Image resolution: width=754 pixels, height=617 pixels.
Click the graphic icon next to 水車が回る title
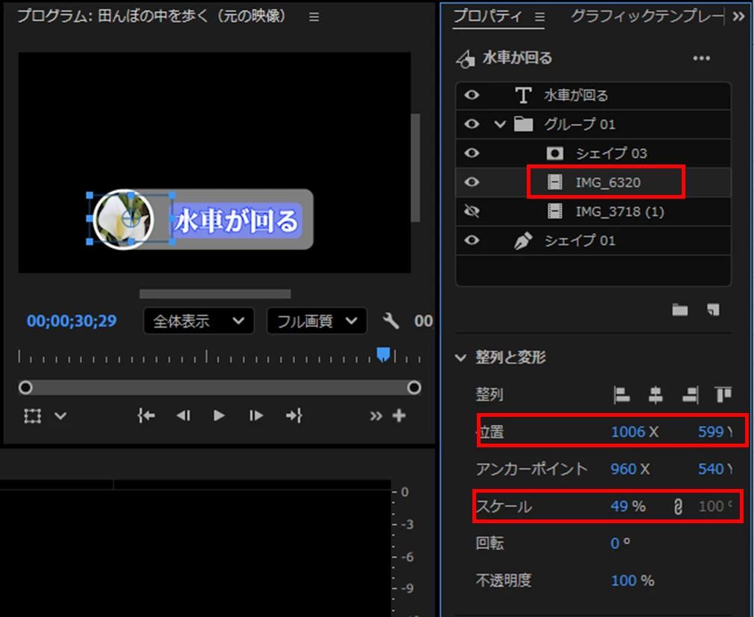tap(466, 59)
